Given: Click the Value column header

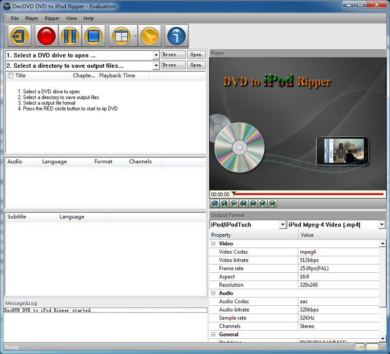Looking at the screenshot, I should coord(342,235).
